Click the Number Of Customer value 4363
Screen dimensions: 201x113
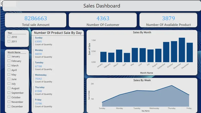[103, 18]
